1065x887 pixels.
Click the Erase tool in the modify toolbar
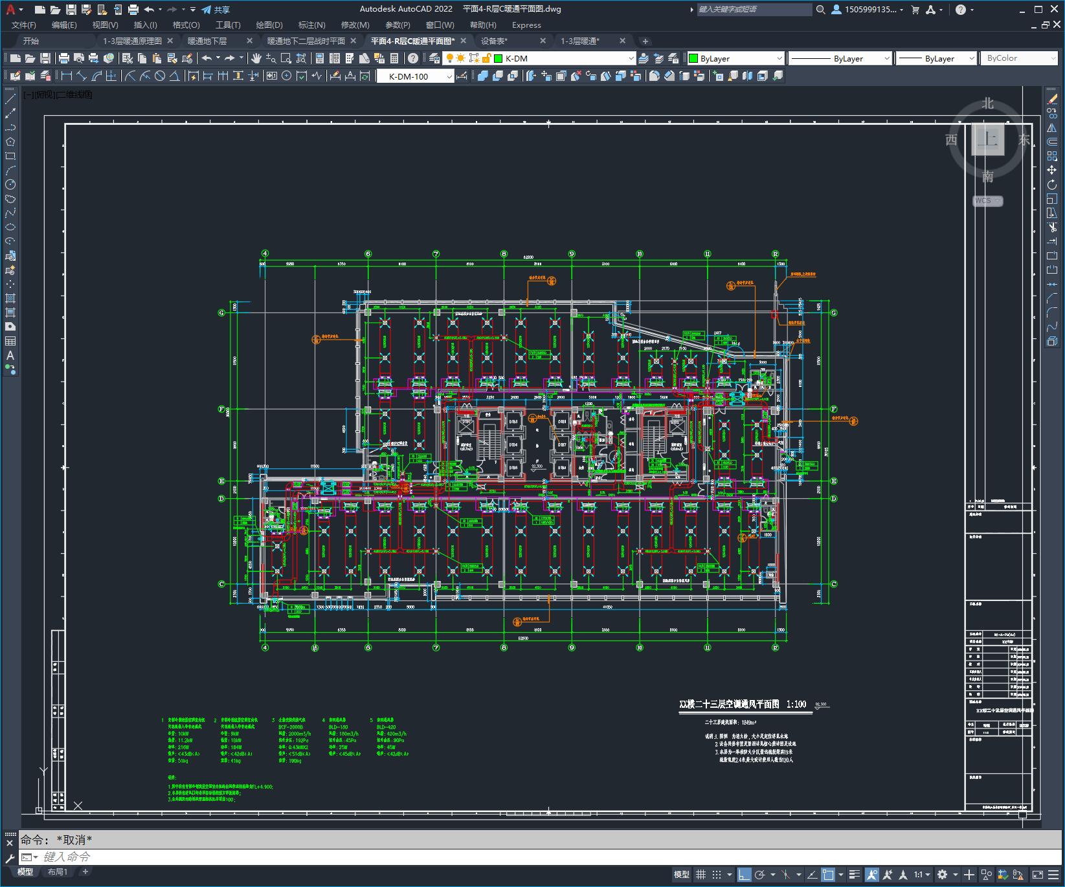[x=1051, y=99]
